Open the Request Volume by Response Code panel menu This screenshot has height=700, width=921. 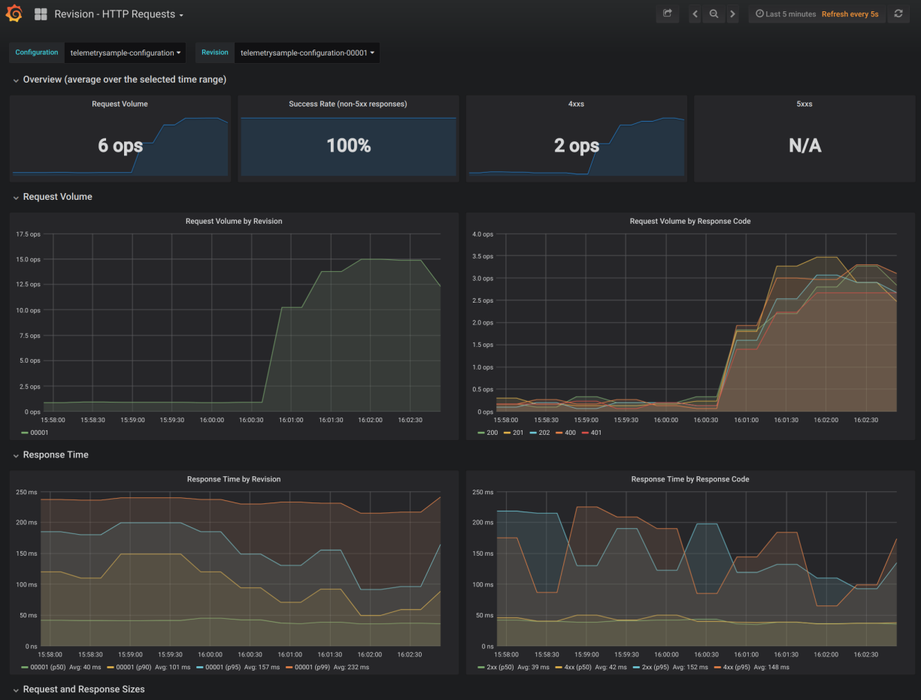(690, 221)
